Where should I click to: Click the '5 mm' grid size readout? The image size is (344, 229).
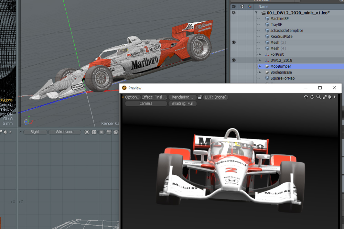tap(8, 123)
